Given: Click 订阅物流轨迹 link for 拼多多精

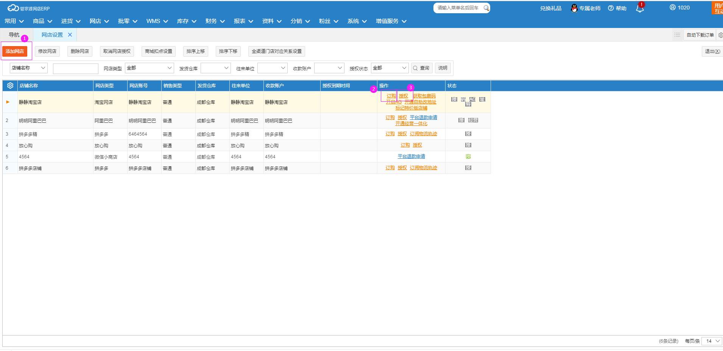Looking at the screenshot, I should [x=423, y=134].
